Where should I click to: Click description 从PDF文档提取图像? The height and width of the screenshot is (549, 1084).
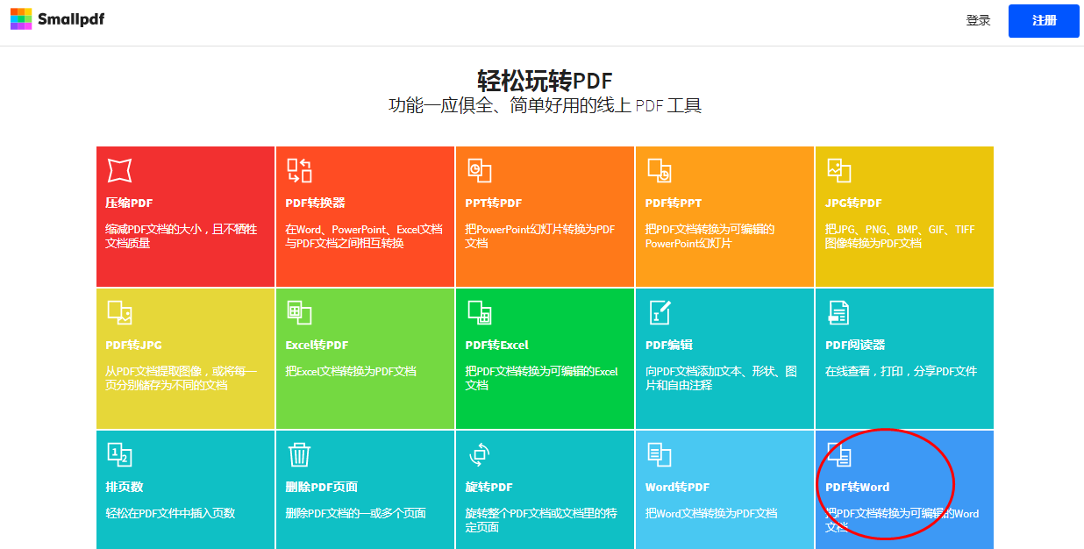[x=182, y=379]
